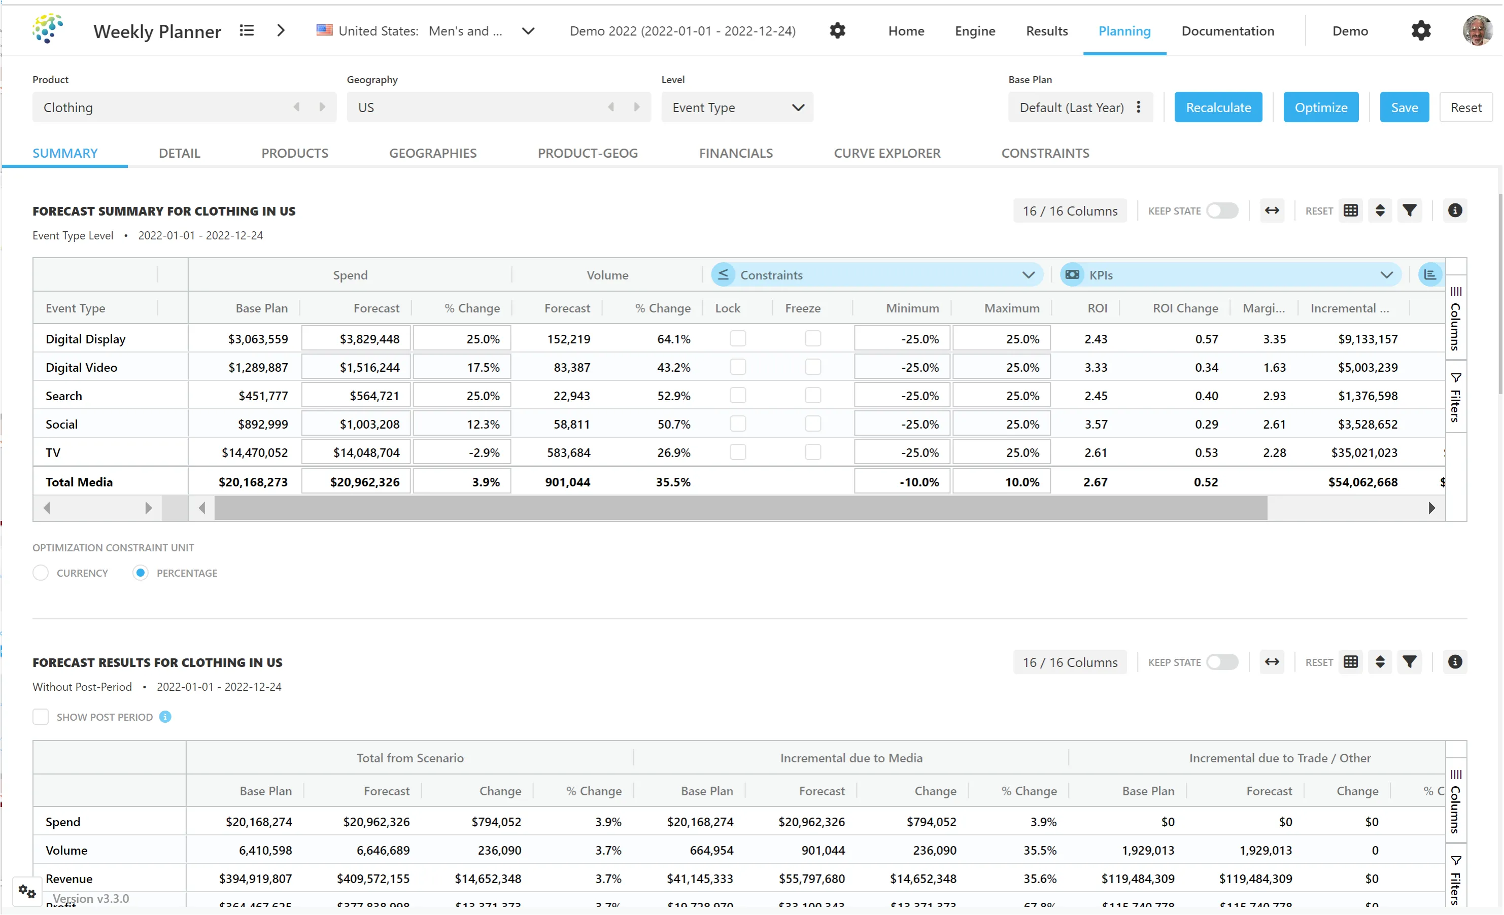Edit Digital Display forecast spend field
The height and width of the screenshot is (915, 1504).
coord(356,338)
